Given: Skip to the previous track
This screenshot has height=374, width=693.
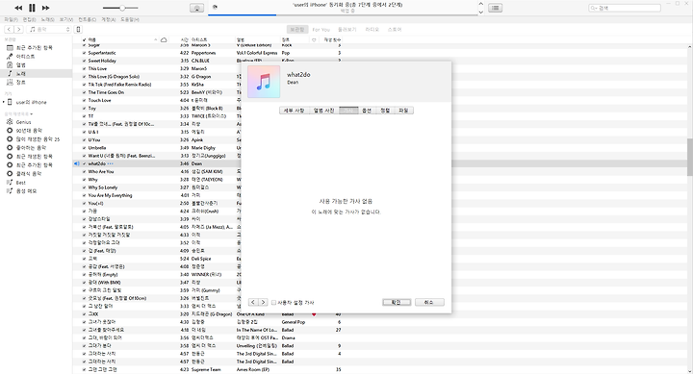Looking at the screenshot, I should pyautogui.click(x=18, y=8).
